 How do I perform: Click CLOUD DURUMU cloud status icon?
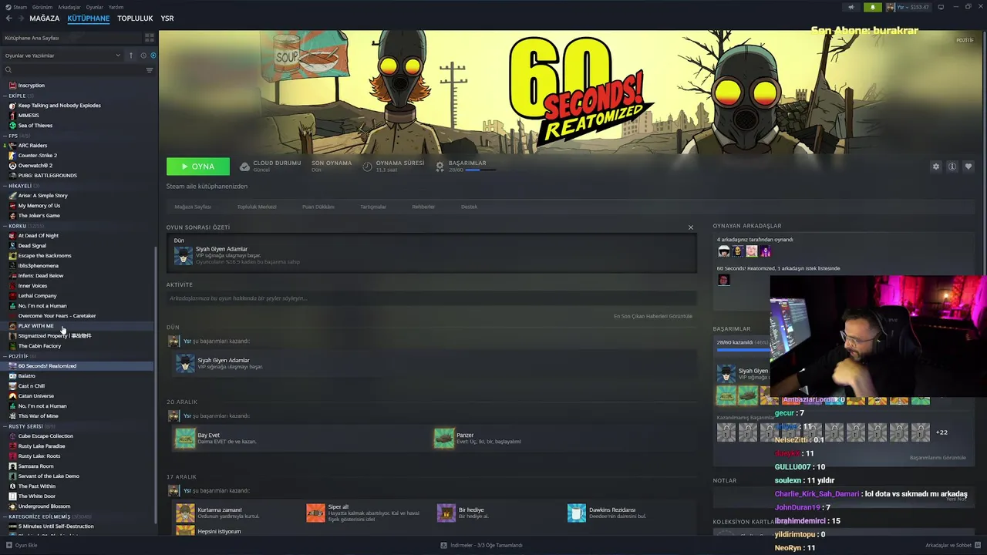click(244, 166)
